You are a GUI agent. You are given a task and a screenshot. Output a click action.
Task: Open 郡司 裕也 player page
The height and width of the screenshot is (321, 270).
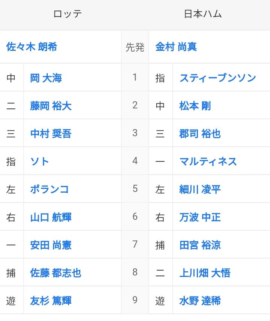point(200,134)
